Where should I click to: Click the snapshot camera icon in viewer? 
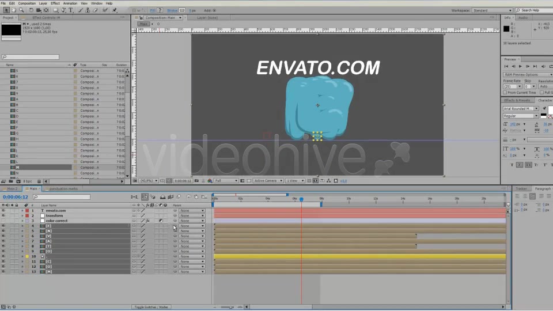[x=197, y=181]
